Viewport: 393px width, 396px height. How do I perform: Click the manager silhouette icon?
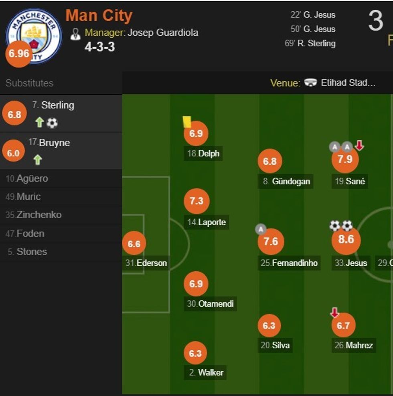pos(75,34)
